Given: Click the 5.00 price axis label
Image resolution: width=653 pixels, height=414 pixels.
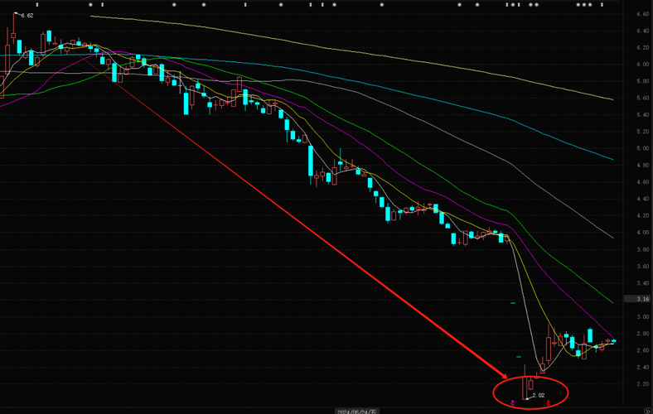Looking at the screenshot, I should click(643, 148).
